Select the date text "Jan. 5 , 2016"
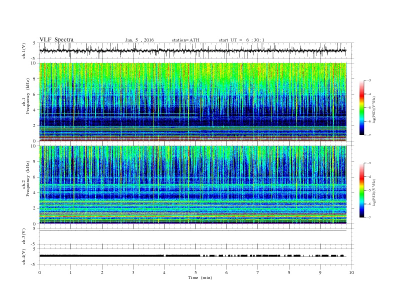The height and width of the screenshot is (306, 396). tap(139, 40)
